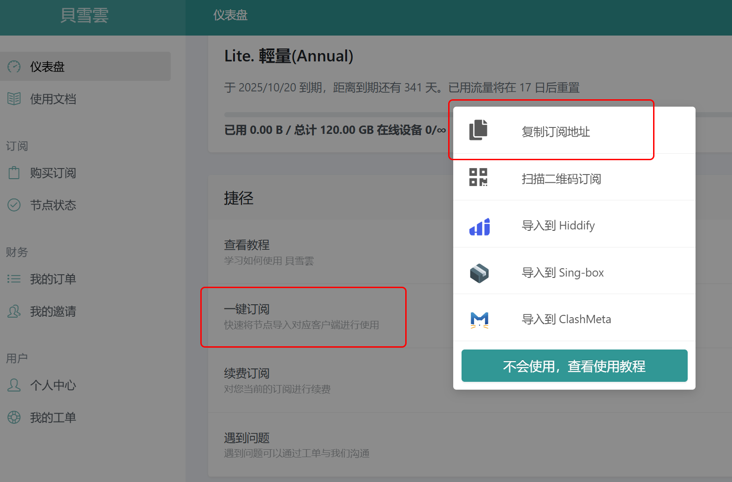This screenshot has height=482, width=732.
Task: Click the people icon beside 我的邀请
Action: tap(14, 311)
